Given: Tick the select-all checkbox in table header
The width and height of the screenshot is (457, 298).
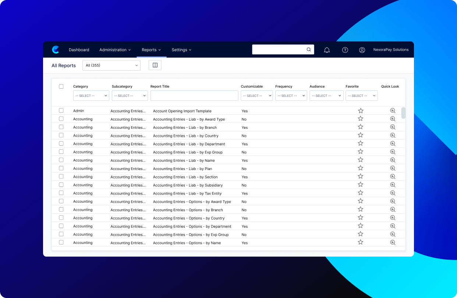Looking at the screenshot, I should tap(61, 86).
